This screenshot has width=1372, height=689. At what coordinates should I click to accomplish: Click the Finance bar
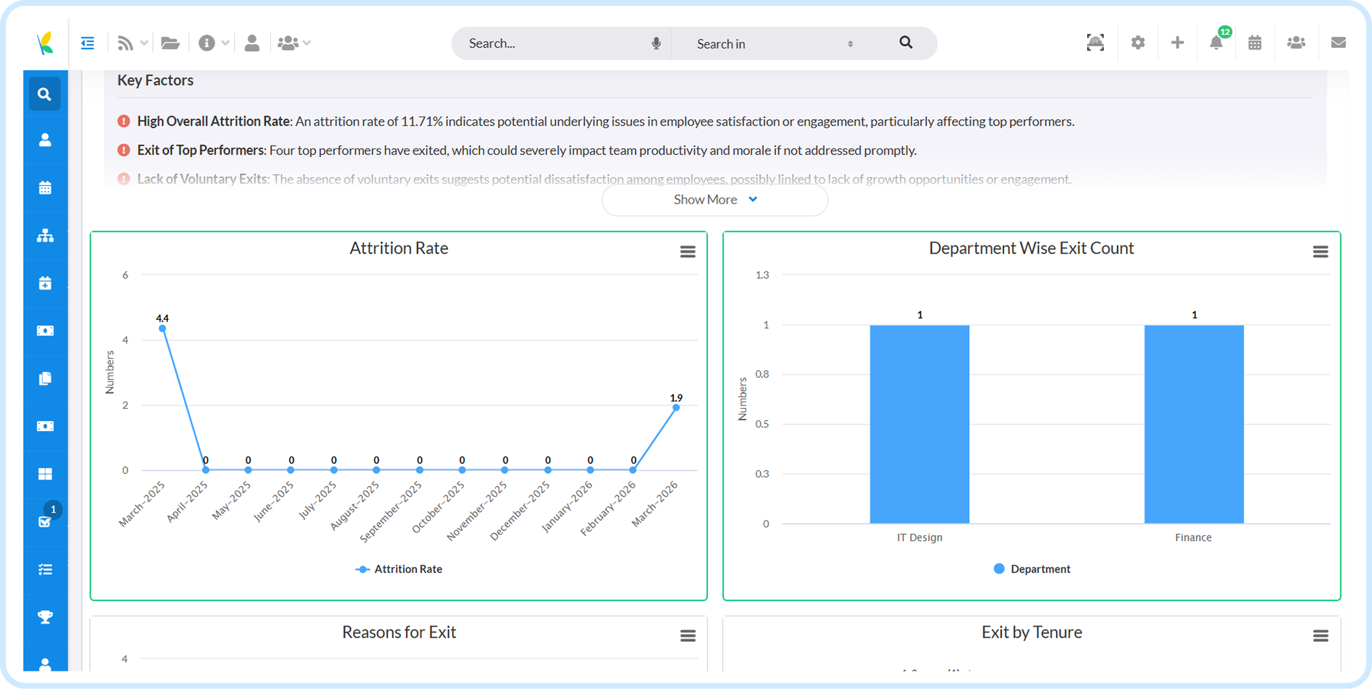coord(1194,424)
